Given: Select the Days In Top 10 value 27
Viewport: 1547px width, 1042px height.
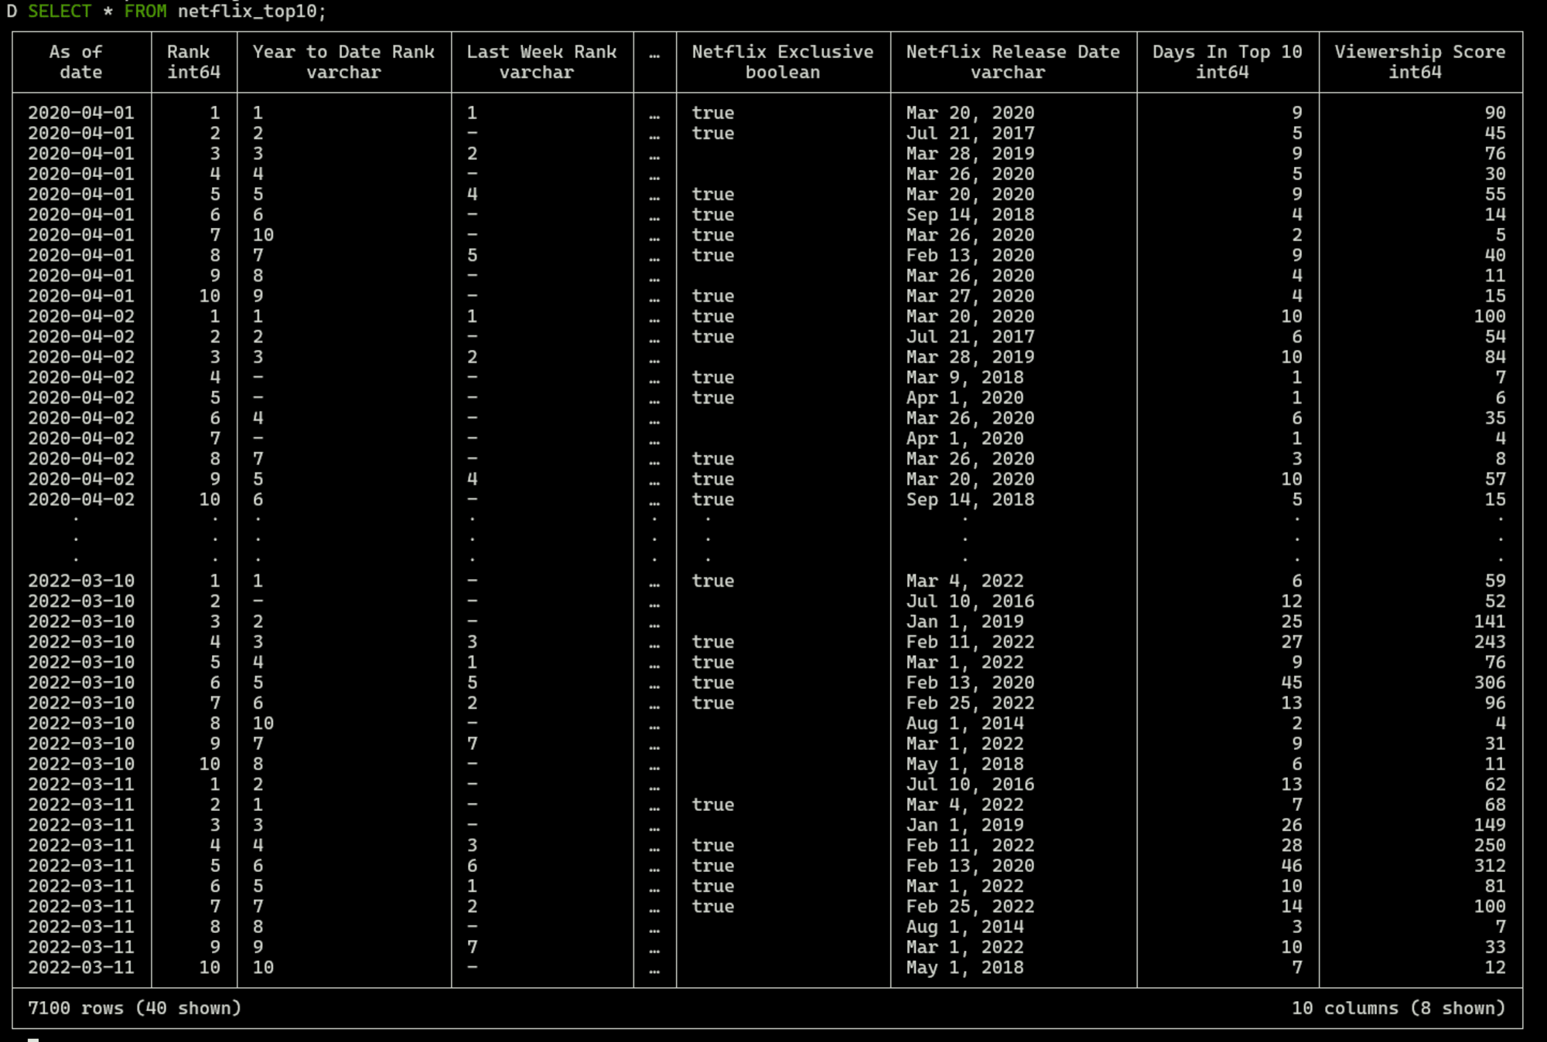Looking at the screenshot, I should (1292, 642).
